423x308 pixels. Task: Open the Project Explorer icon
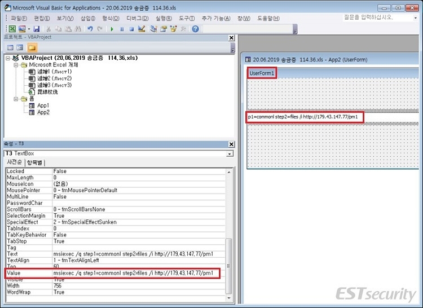(154, 29)
